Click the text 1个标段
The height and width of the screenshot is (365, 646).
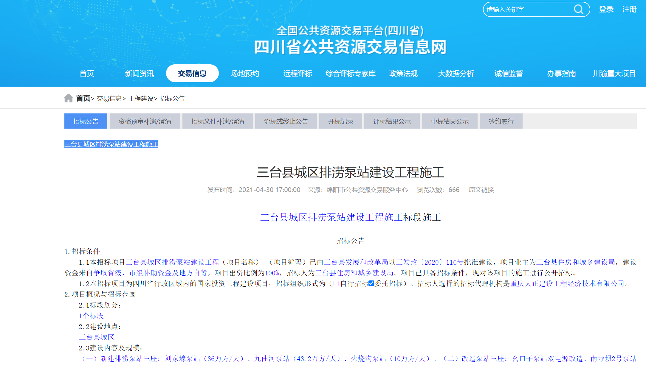click(x=91, y=316)
